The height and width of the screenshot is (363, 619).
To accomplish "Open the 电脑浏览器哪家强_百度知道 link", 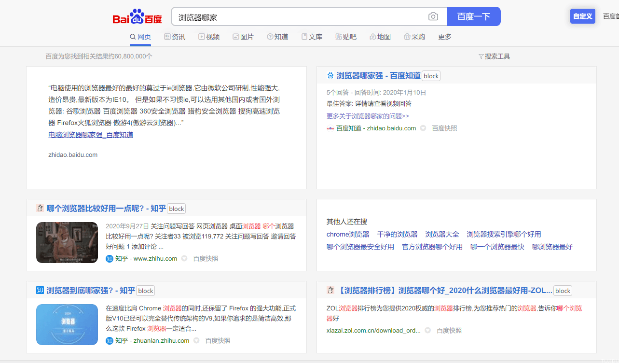I will (90, 134).
